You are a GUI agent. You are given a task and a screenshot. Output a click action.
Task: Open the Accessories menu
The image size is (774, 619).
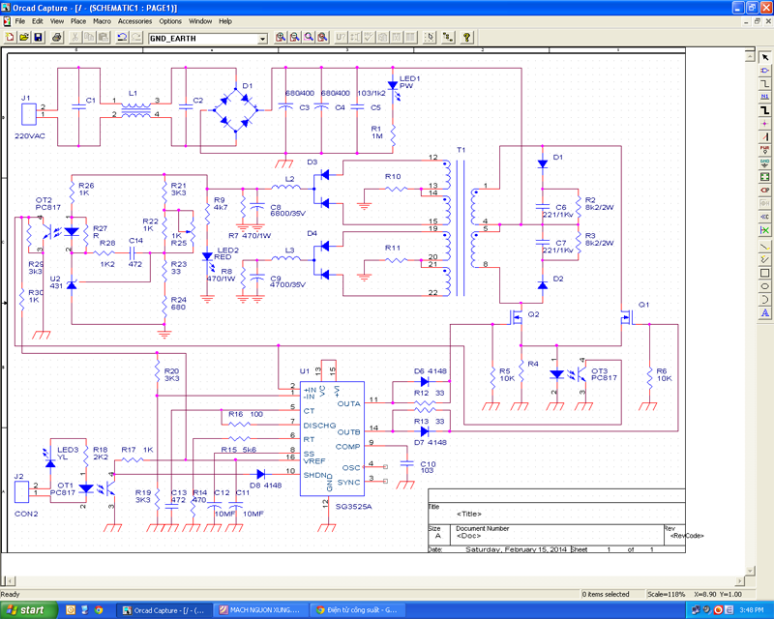click(134, 21)
